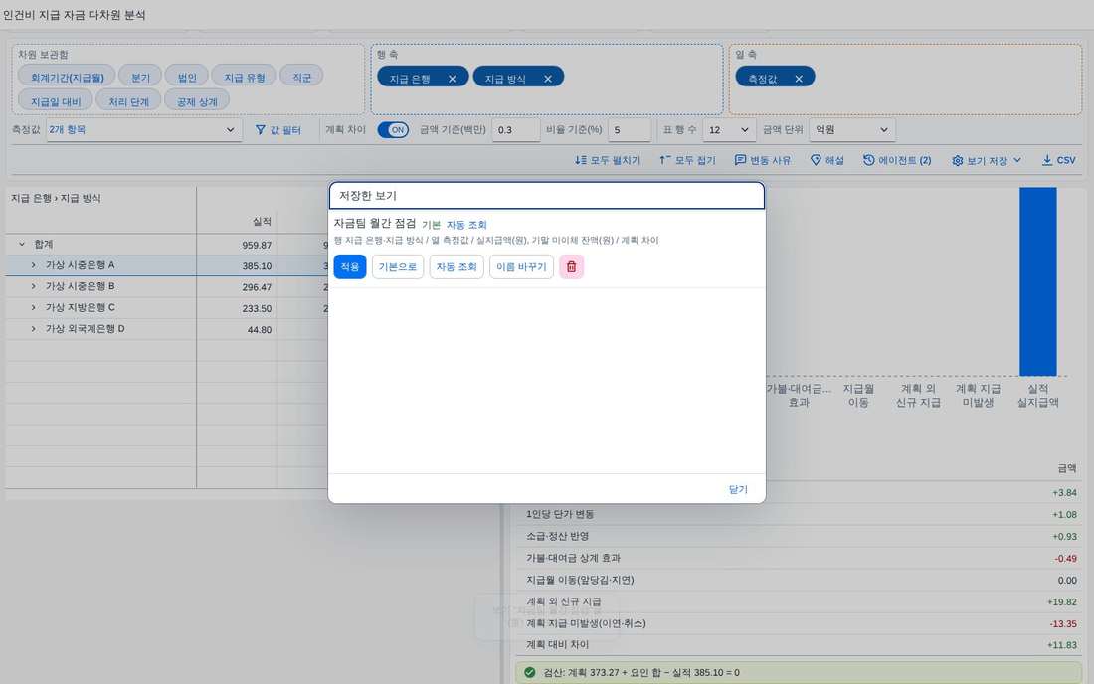Screen dimensions: 1094x684
Task: Expand the 가상 지방은행 C row
Action: tap(33, 307)
